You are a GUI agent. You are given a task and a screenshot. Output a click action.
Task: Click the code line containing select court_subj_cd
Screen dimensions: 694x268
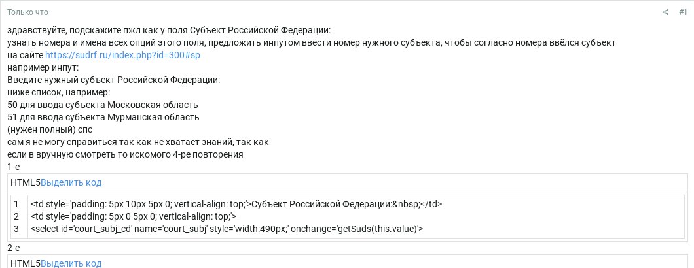[x=227, y=229]
